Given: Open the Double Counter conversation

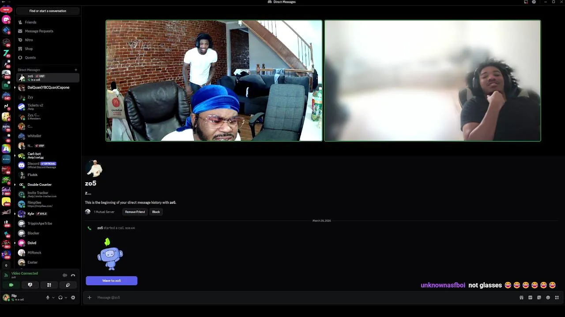Looking at the screenshot, I should [x=48, y=184].
